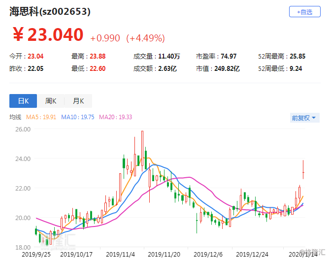Screen dimensions: 329x259
Task: Switch to the 月K monthly chart tab
Action: [78, 101]
